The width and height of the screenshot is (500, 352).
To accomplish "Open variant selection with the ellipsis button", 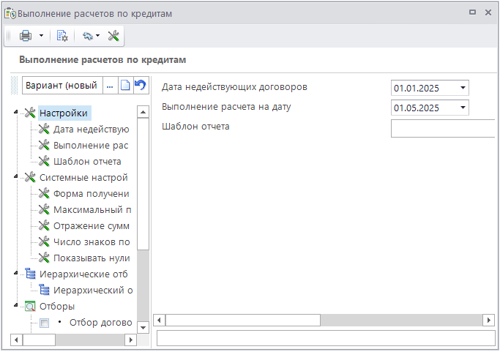I will [110, 86].
